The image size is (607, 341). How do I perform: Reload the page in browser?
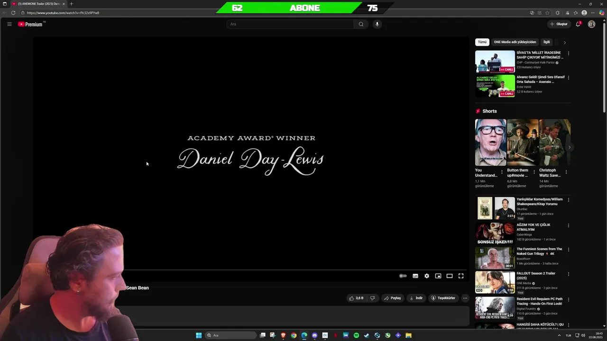13,13
